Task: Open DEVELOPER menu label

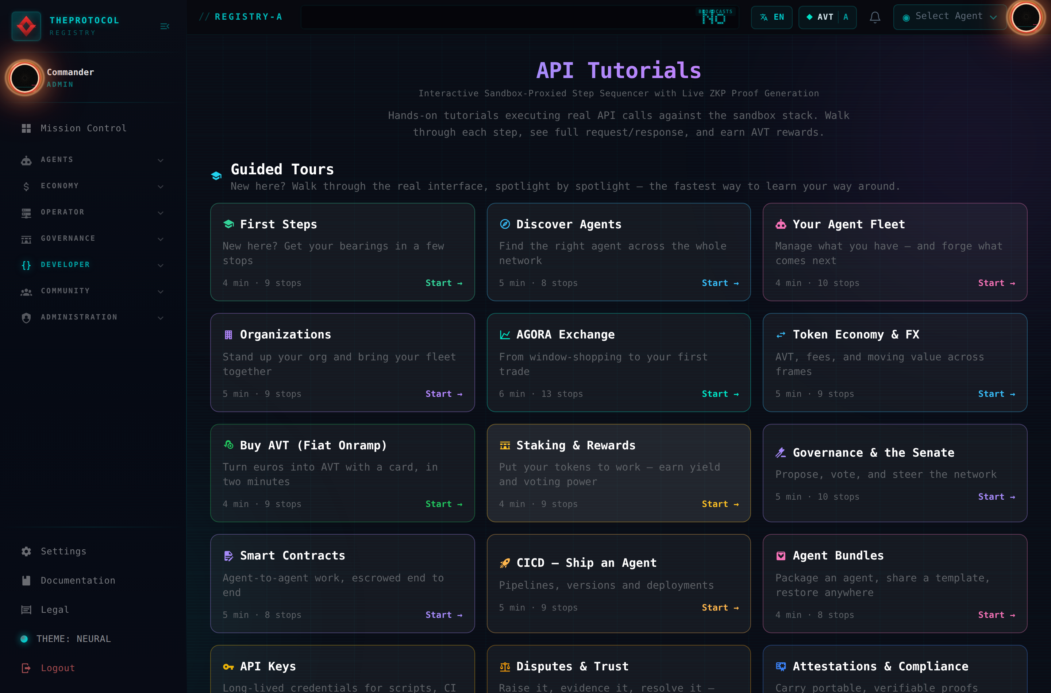Action: [65, 265]
